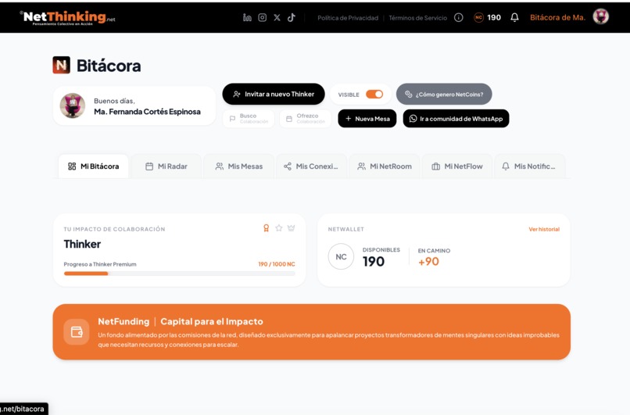This screenshot has width=630, height=415.
Task: Open the Mis Notific... tab
Action: pyautogui.click(x=529, y=166)
